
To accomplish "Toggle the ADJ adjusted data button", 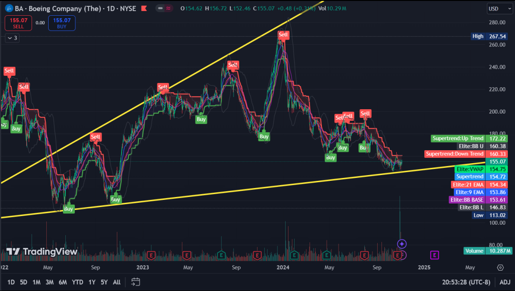I will (505, 282).
